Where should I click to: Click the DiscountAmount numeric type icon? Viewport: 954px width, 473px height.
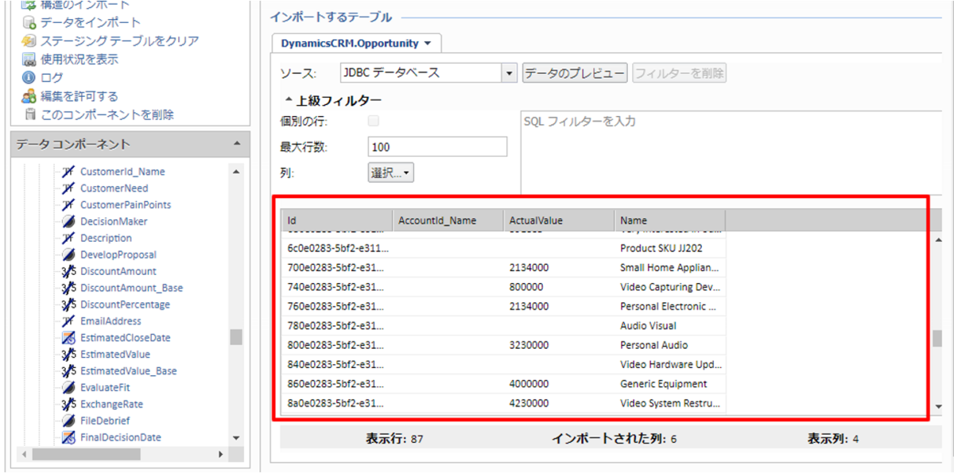pyautogui.click(x=68, y=272)
